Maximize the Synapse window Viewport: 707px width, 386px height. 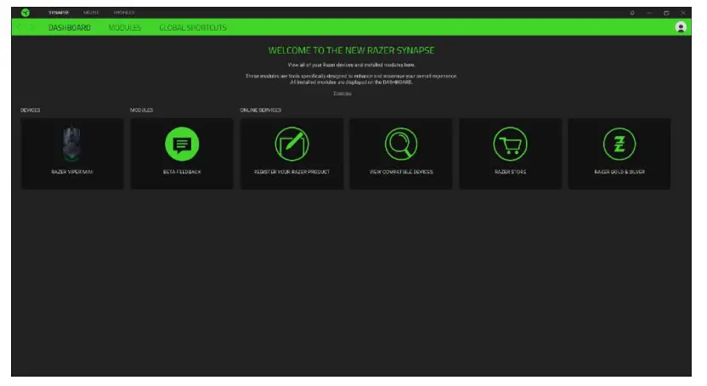point(666,13)
